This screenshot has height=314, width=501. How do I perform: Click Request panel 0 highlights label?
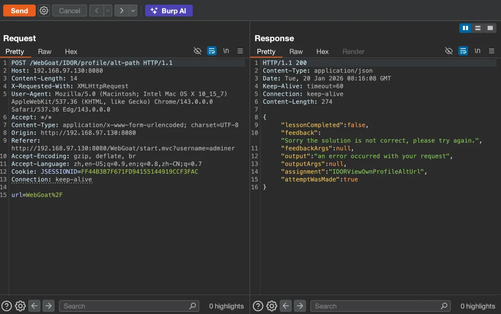point(226,306)
